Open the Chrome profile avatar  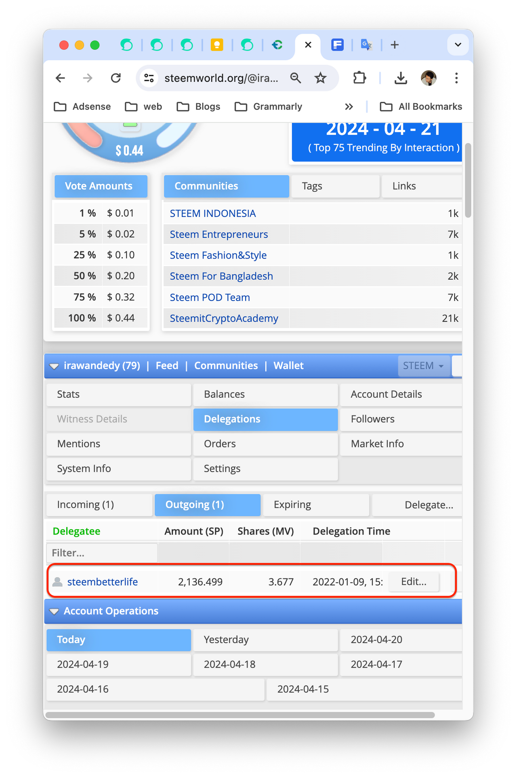pyautogui.click(x=429, y=78)
